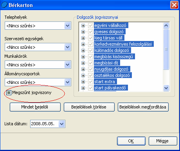Cancel the dialog with Mégse
The height and width of the screenshot is (151, 180).
163,141
